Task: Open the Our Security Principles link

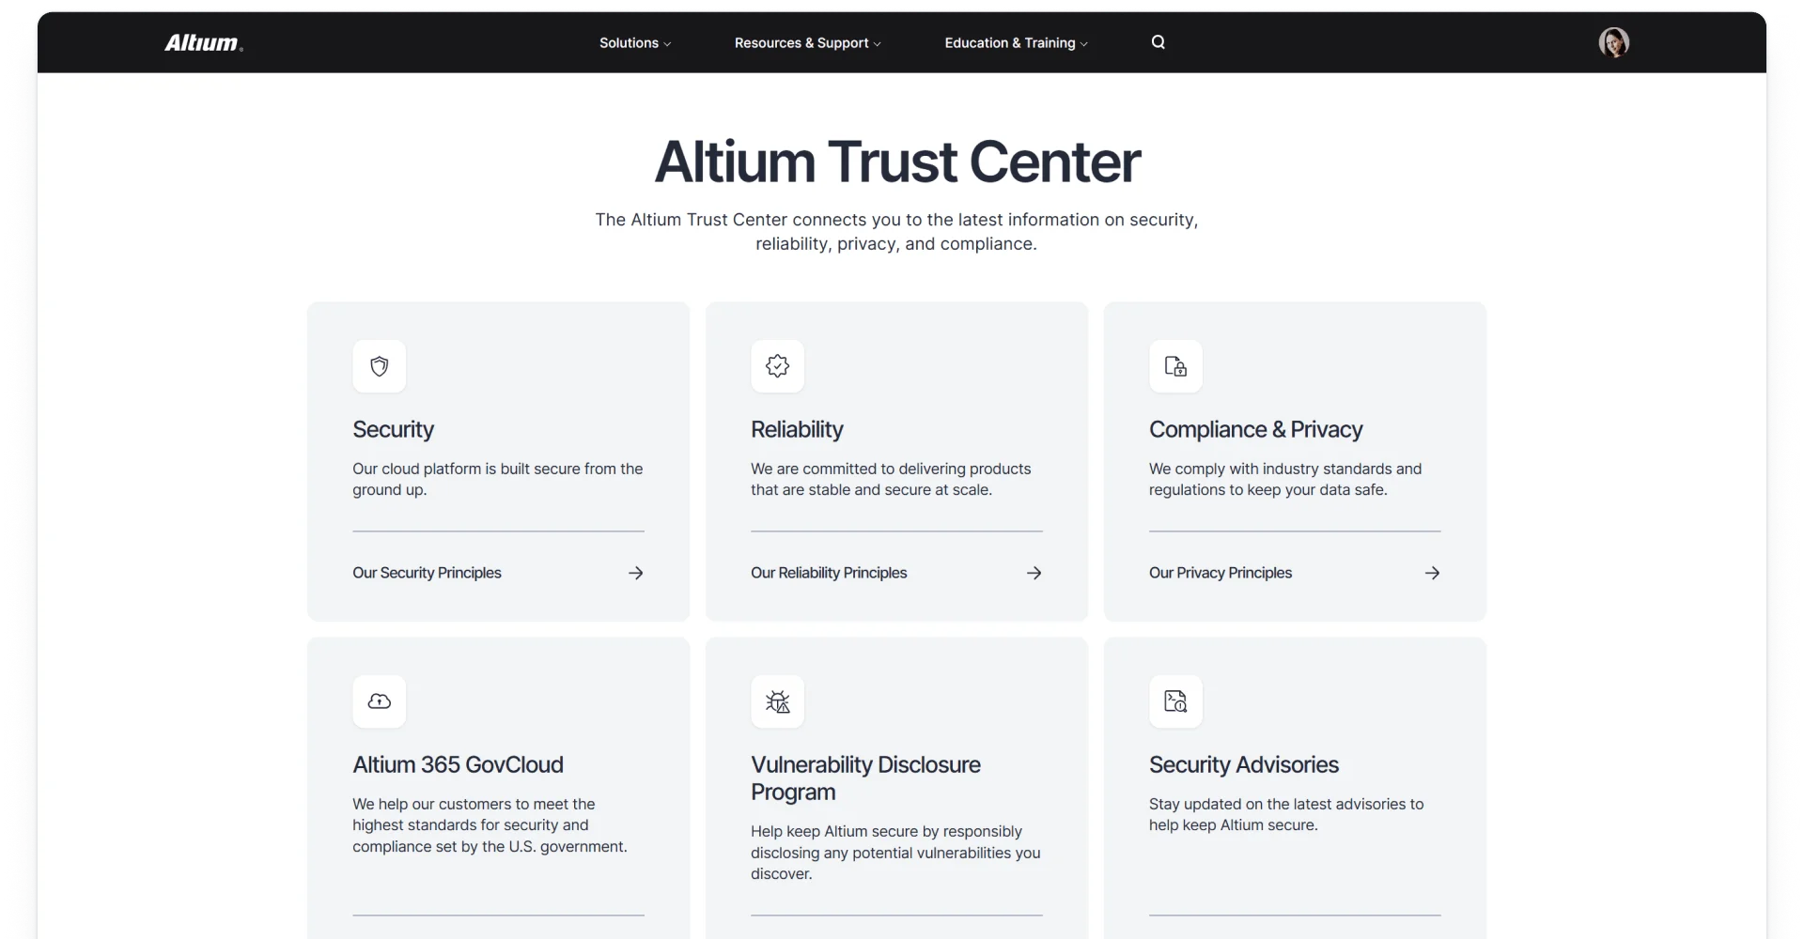Action: [427, 573]
